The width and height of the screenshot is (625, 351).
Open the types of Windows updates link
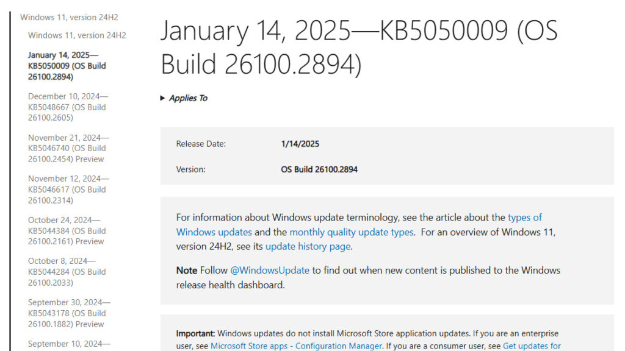click(524, 218)
